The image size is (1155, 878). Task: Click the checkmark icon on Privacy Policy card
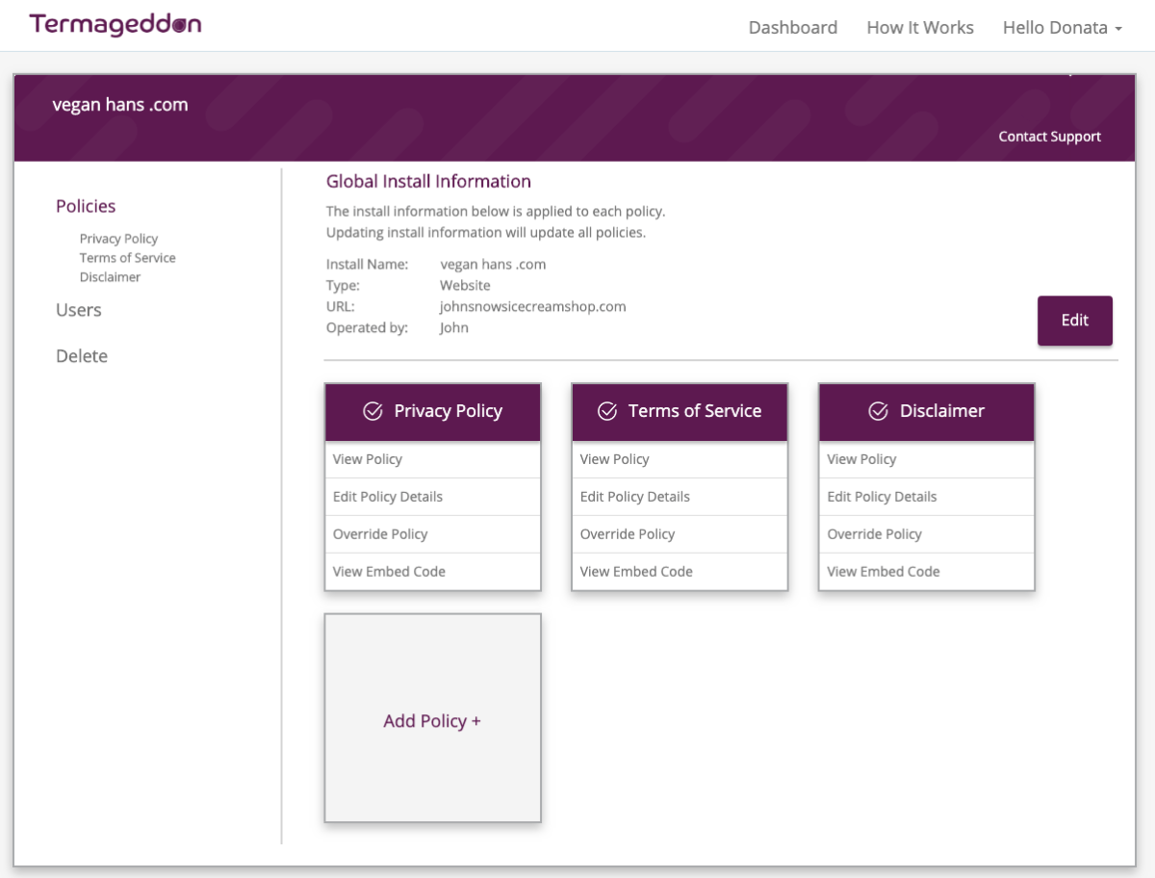pyautogui.click(x=373, y=411)
